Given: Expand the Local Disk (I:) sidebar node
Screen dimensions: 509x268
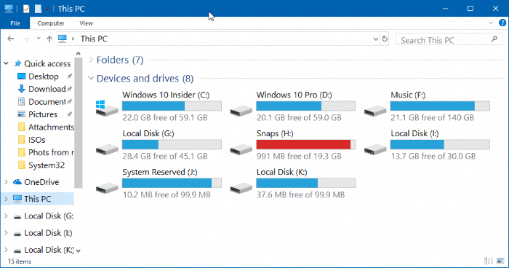Looking at the screenshot, I should click(x=6, y=233).
